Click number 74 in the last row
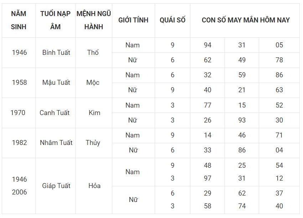Image resolution: width=303 pixels, height=218 pixels. [x=242, y=206]
